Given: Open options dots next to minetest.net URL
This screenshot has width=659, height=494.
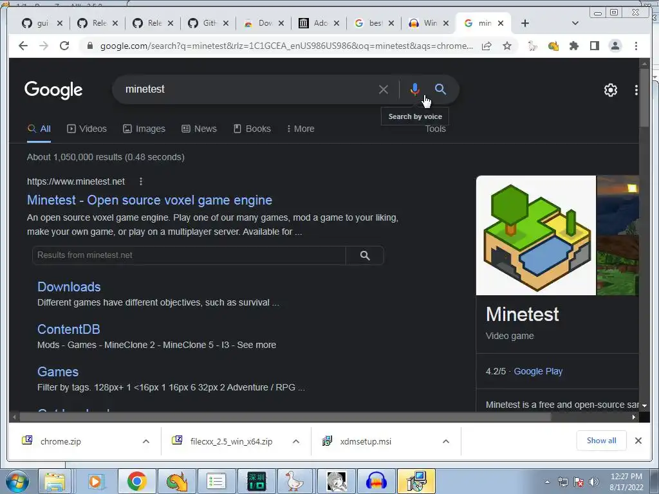Looking at the screenshot, I should 141,181.
